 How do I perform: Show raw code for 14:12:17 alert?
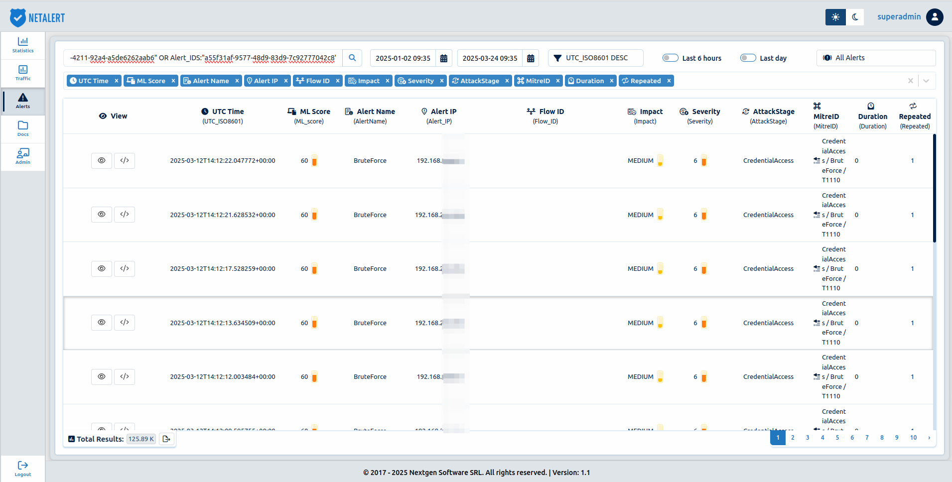(125, 268)
